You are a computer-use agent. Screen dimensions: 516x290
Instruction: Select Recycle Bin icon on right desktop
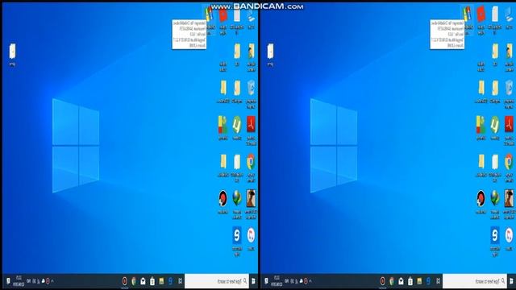pyautogui.click(x=509, y=88)
